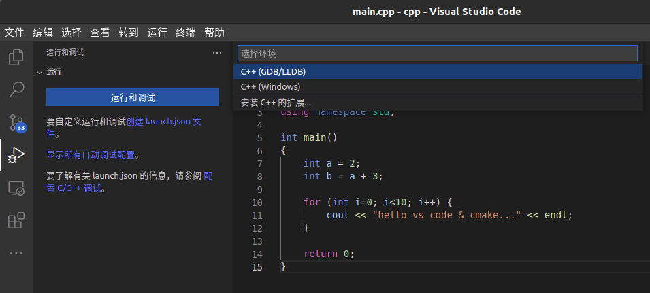Open the Run and Debug icon
The width and height of the screenshot is (650, 293).
tap(16, 155)
